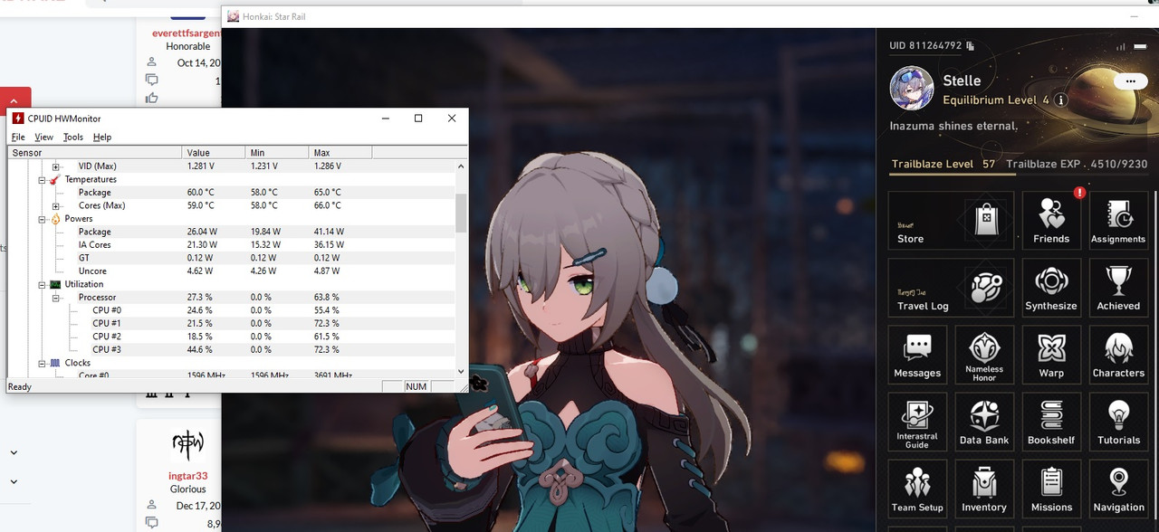Open the File menu in HWMonitor
The image size is (1159, 532).
click(x=18, y=138)
